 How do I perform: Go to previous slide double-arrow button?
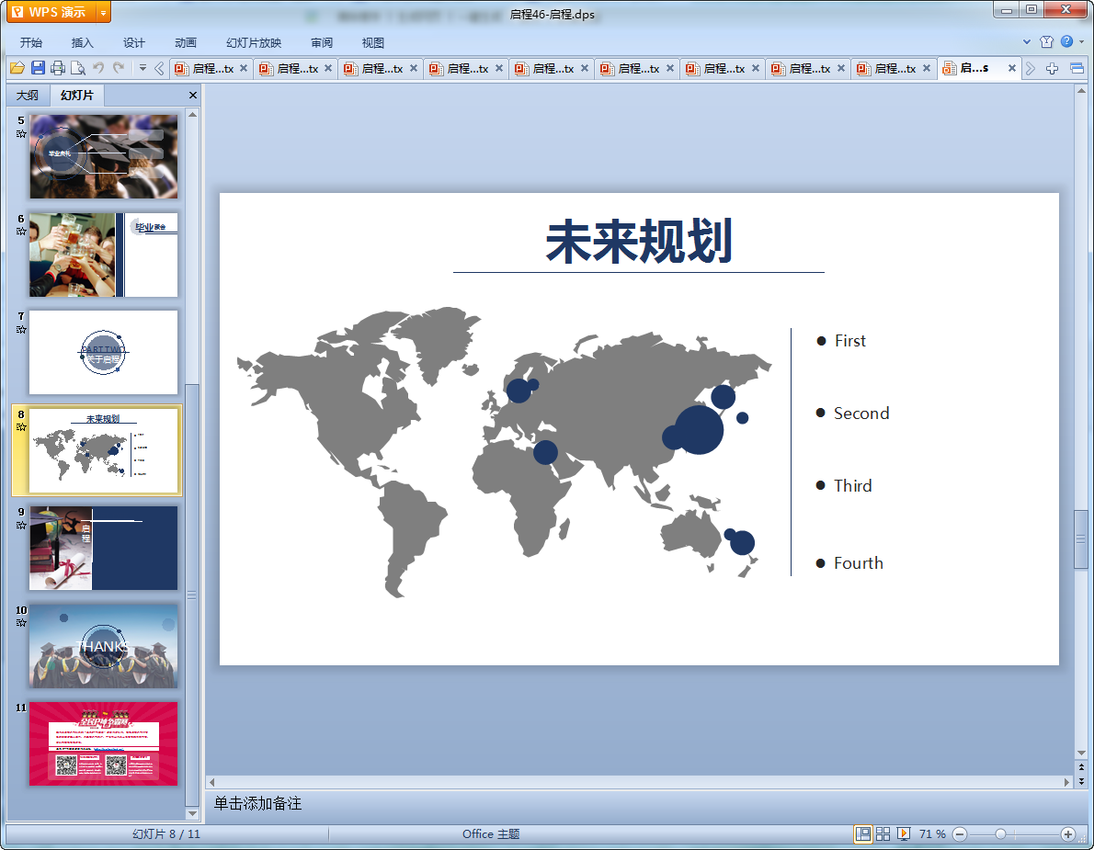coord(1081,767)
